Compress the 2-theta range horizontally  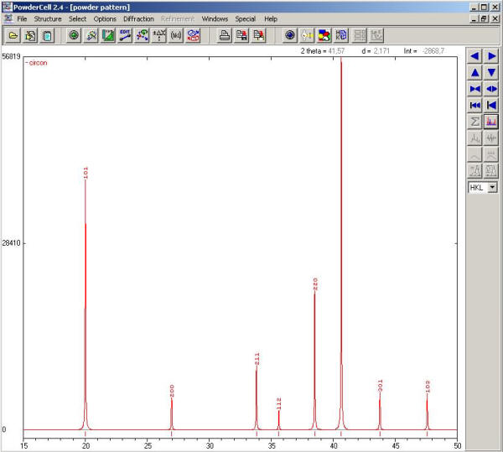tap(474, 89)
